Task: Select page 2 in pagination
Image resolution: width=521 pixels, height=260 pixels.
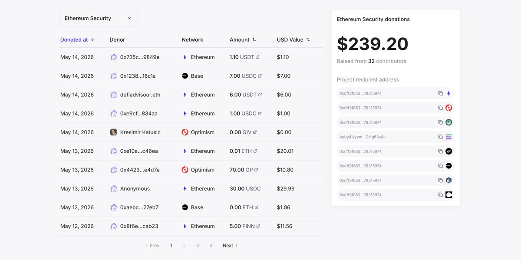Action: tap(185, 246)
